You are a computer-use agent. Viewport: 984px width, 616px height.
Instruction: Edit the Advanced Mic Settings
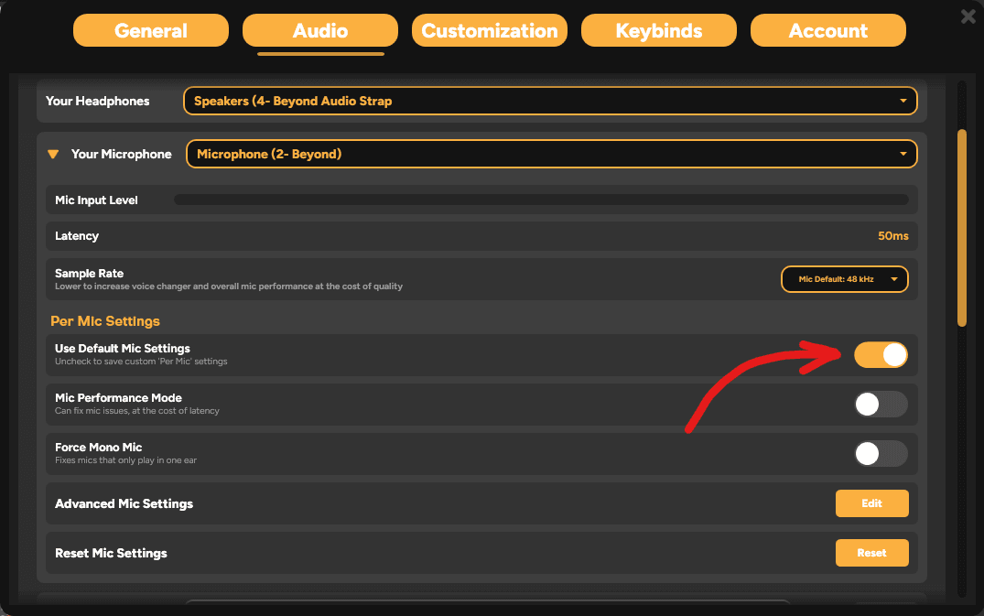871,503
